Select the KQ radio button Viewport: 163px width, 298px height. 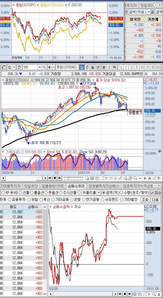pos(12,193)
